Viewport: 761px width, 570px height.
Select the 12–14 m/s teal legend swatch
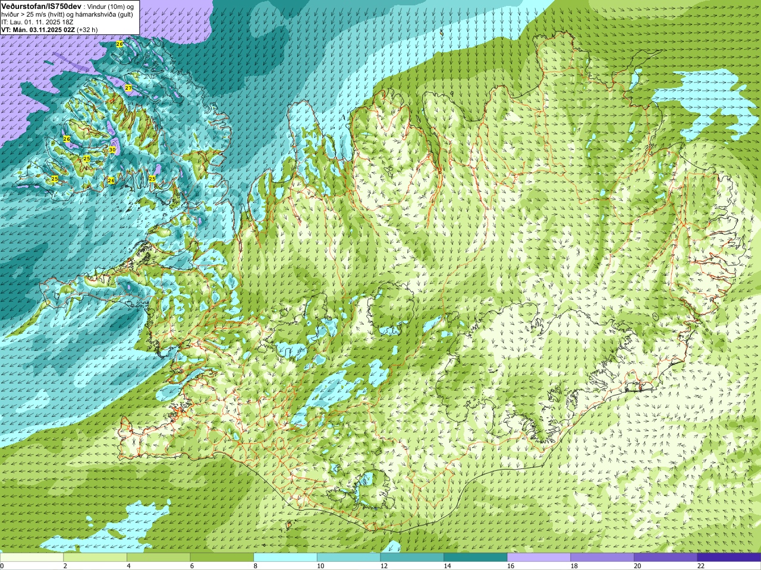412,557
